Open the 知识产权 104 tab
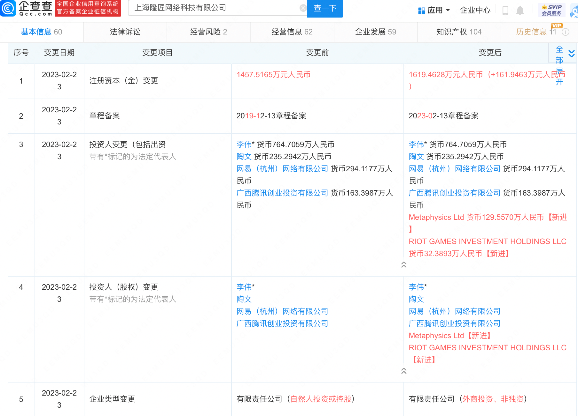This screenshot has height=416, width=578. (458, 32)
